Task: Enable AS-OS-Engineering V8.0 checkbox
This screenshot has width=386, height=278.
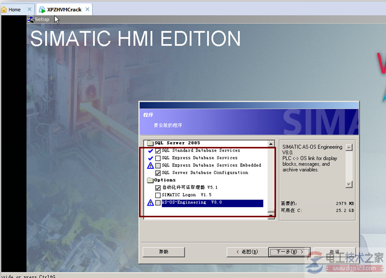Action: (158, 203)
